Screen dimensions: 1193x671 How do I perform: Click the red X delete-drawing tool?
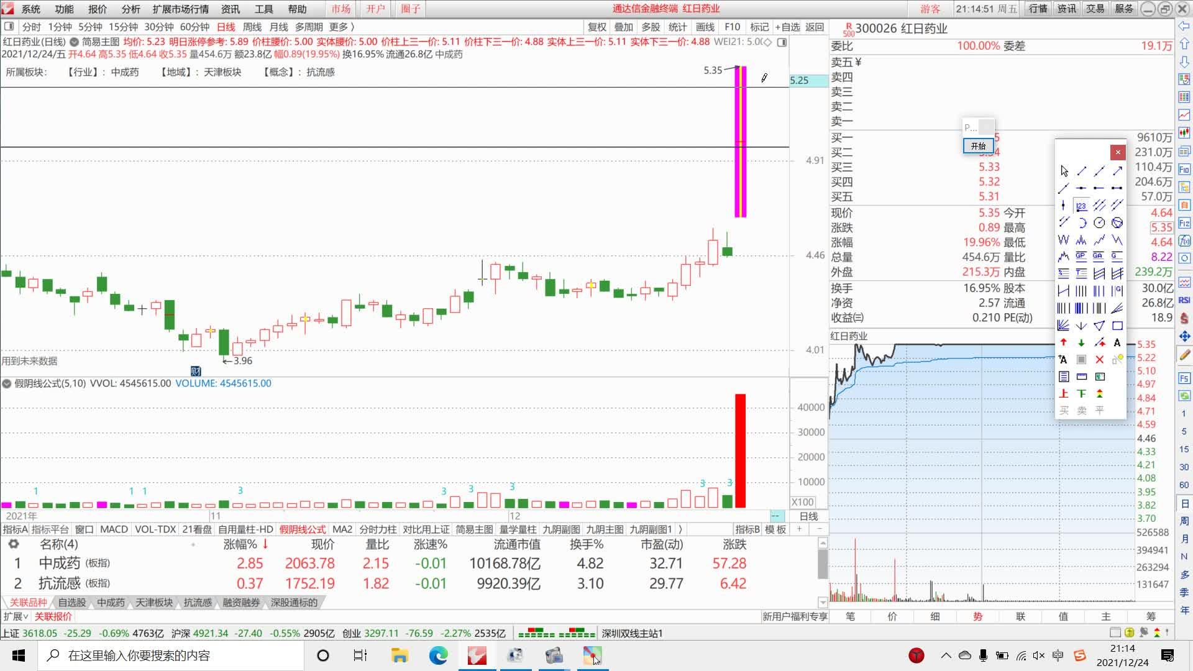[1099, 359]
